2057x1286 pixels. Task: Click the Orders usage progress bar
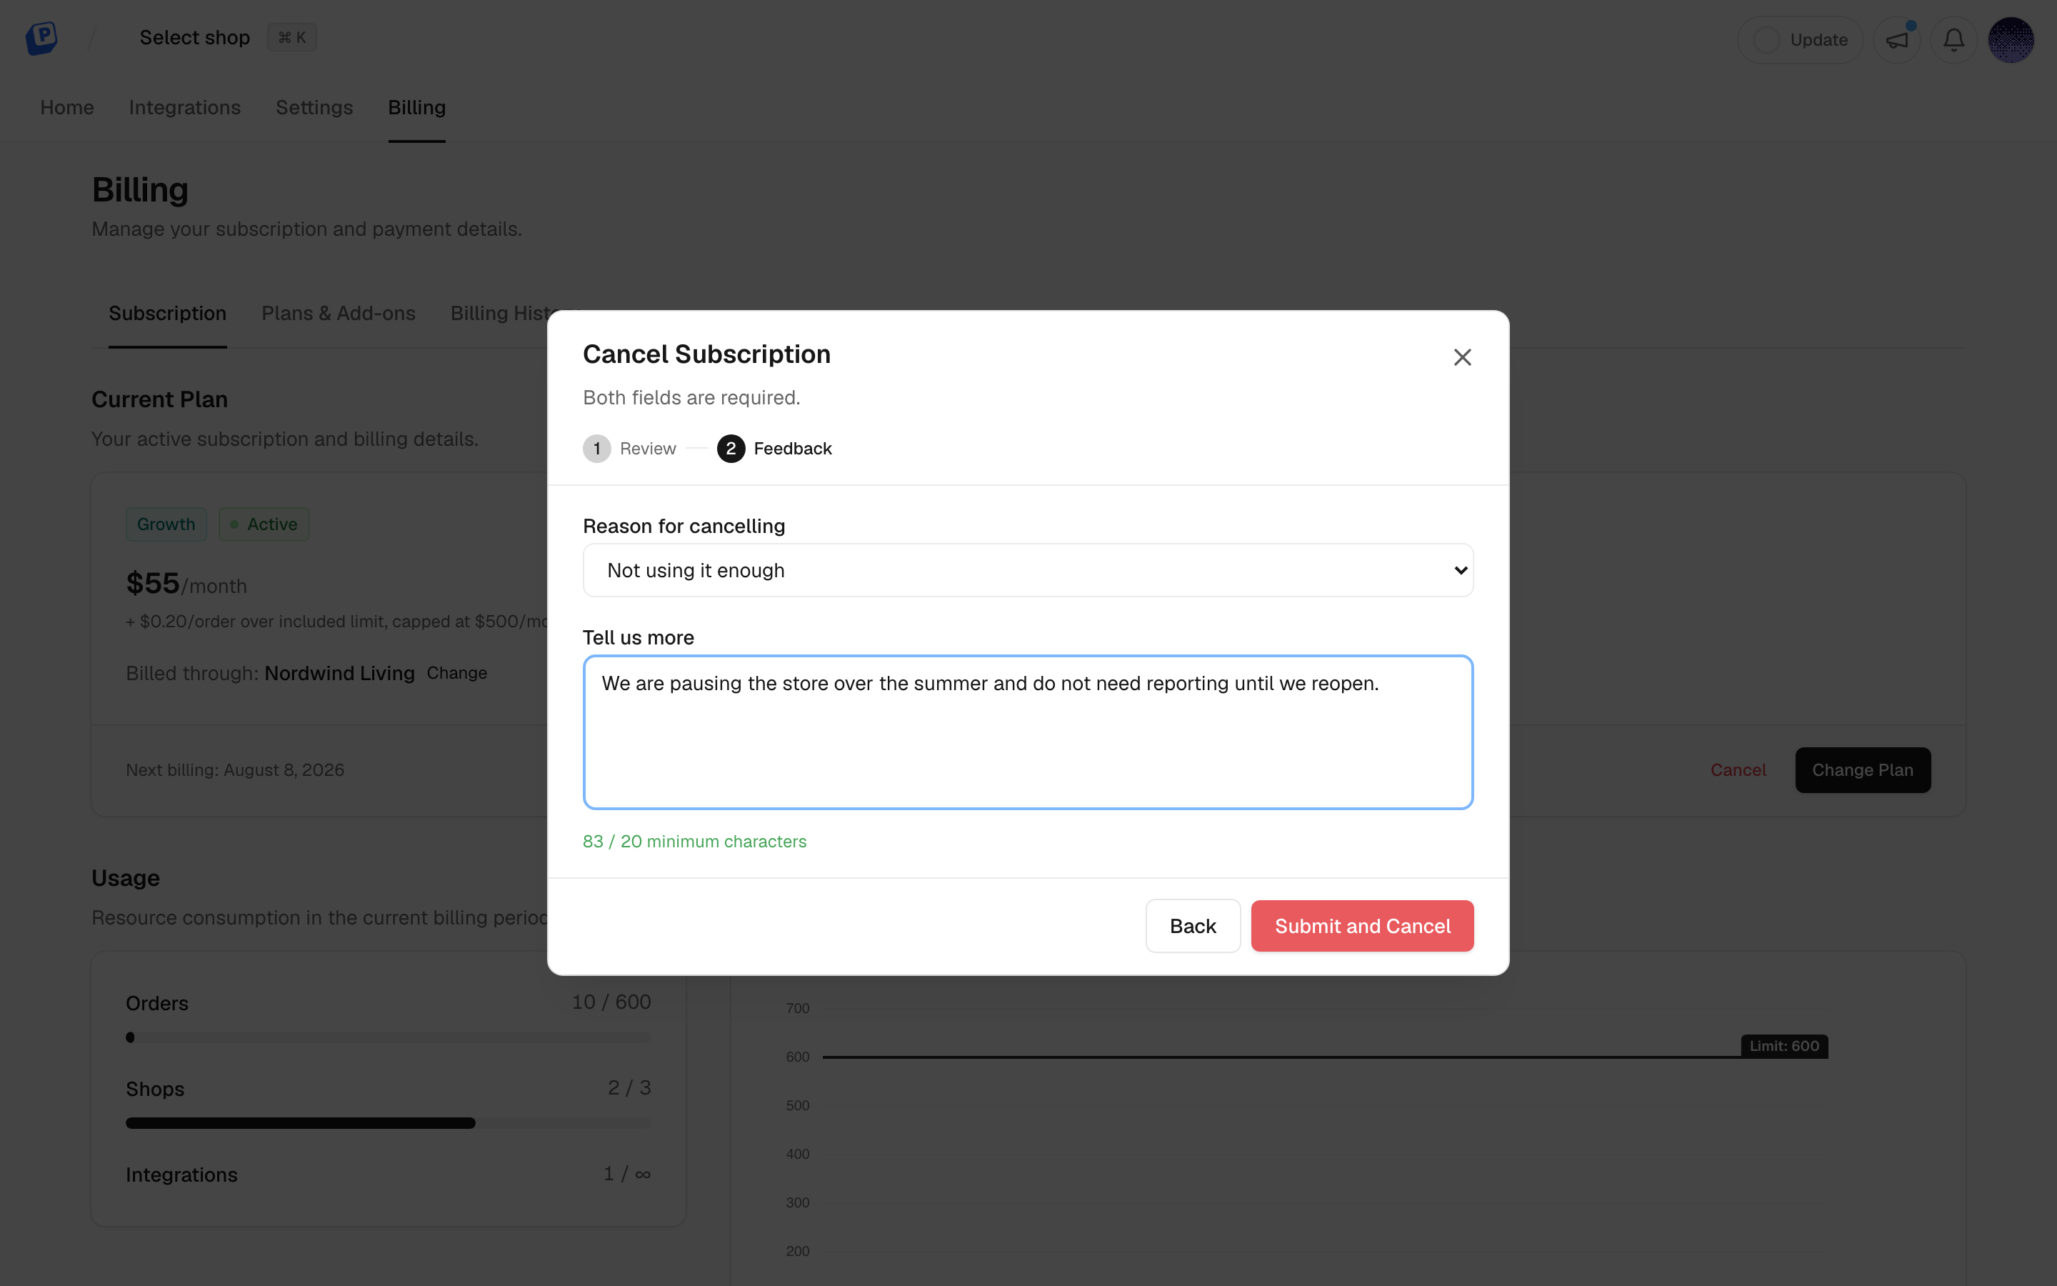tap(389, 1037)
